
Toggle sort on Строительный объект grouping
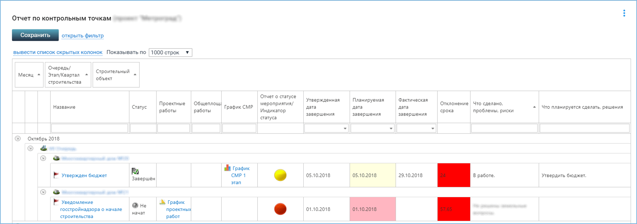[116, 75]
